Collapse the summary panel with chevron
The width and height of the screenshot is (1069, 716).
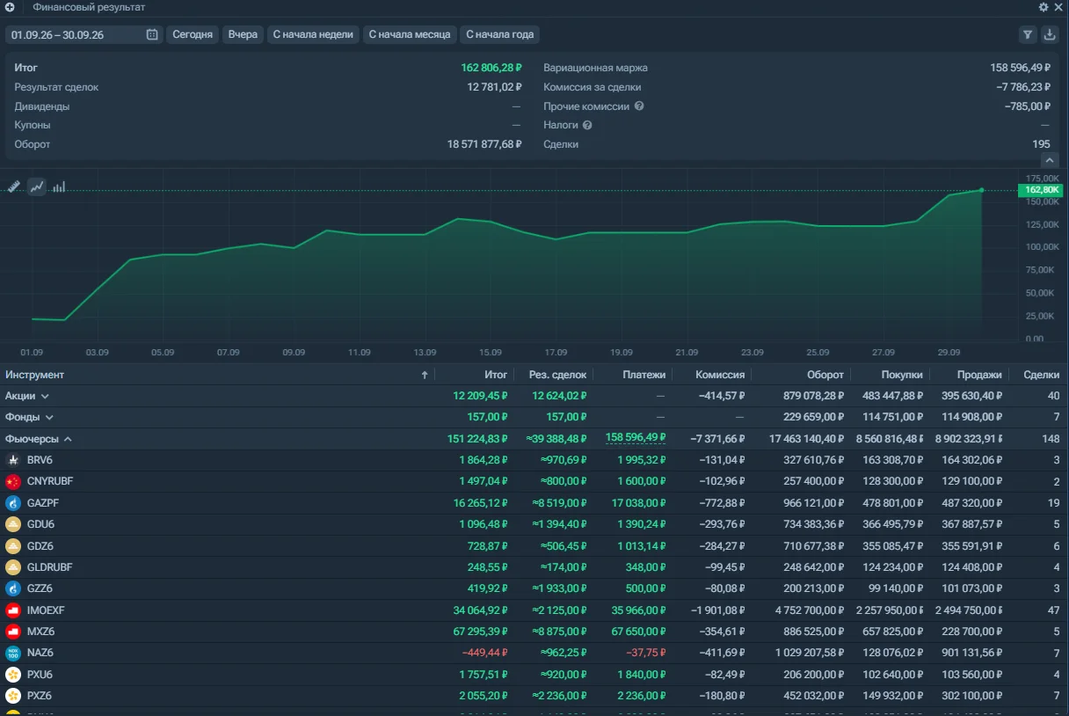coord(1050,160)
